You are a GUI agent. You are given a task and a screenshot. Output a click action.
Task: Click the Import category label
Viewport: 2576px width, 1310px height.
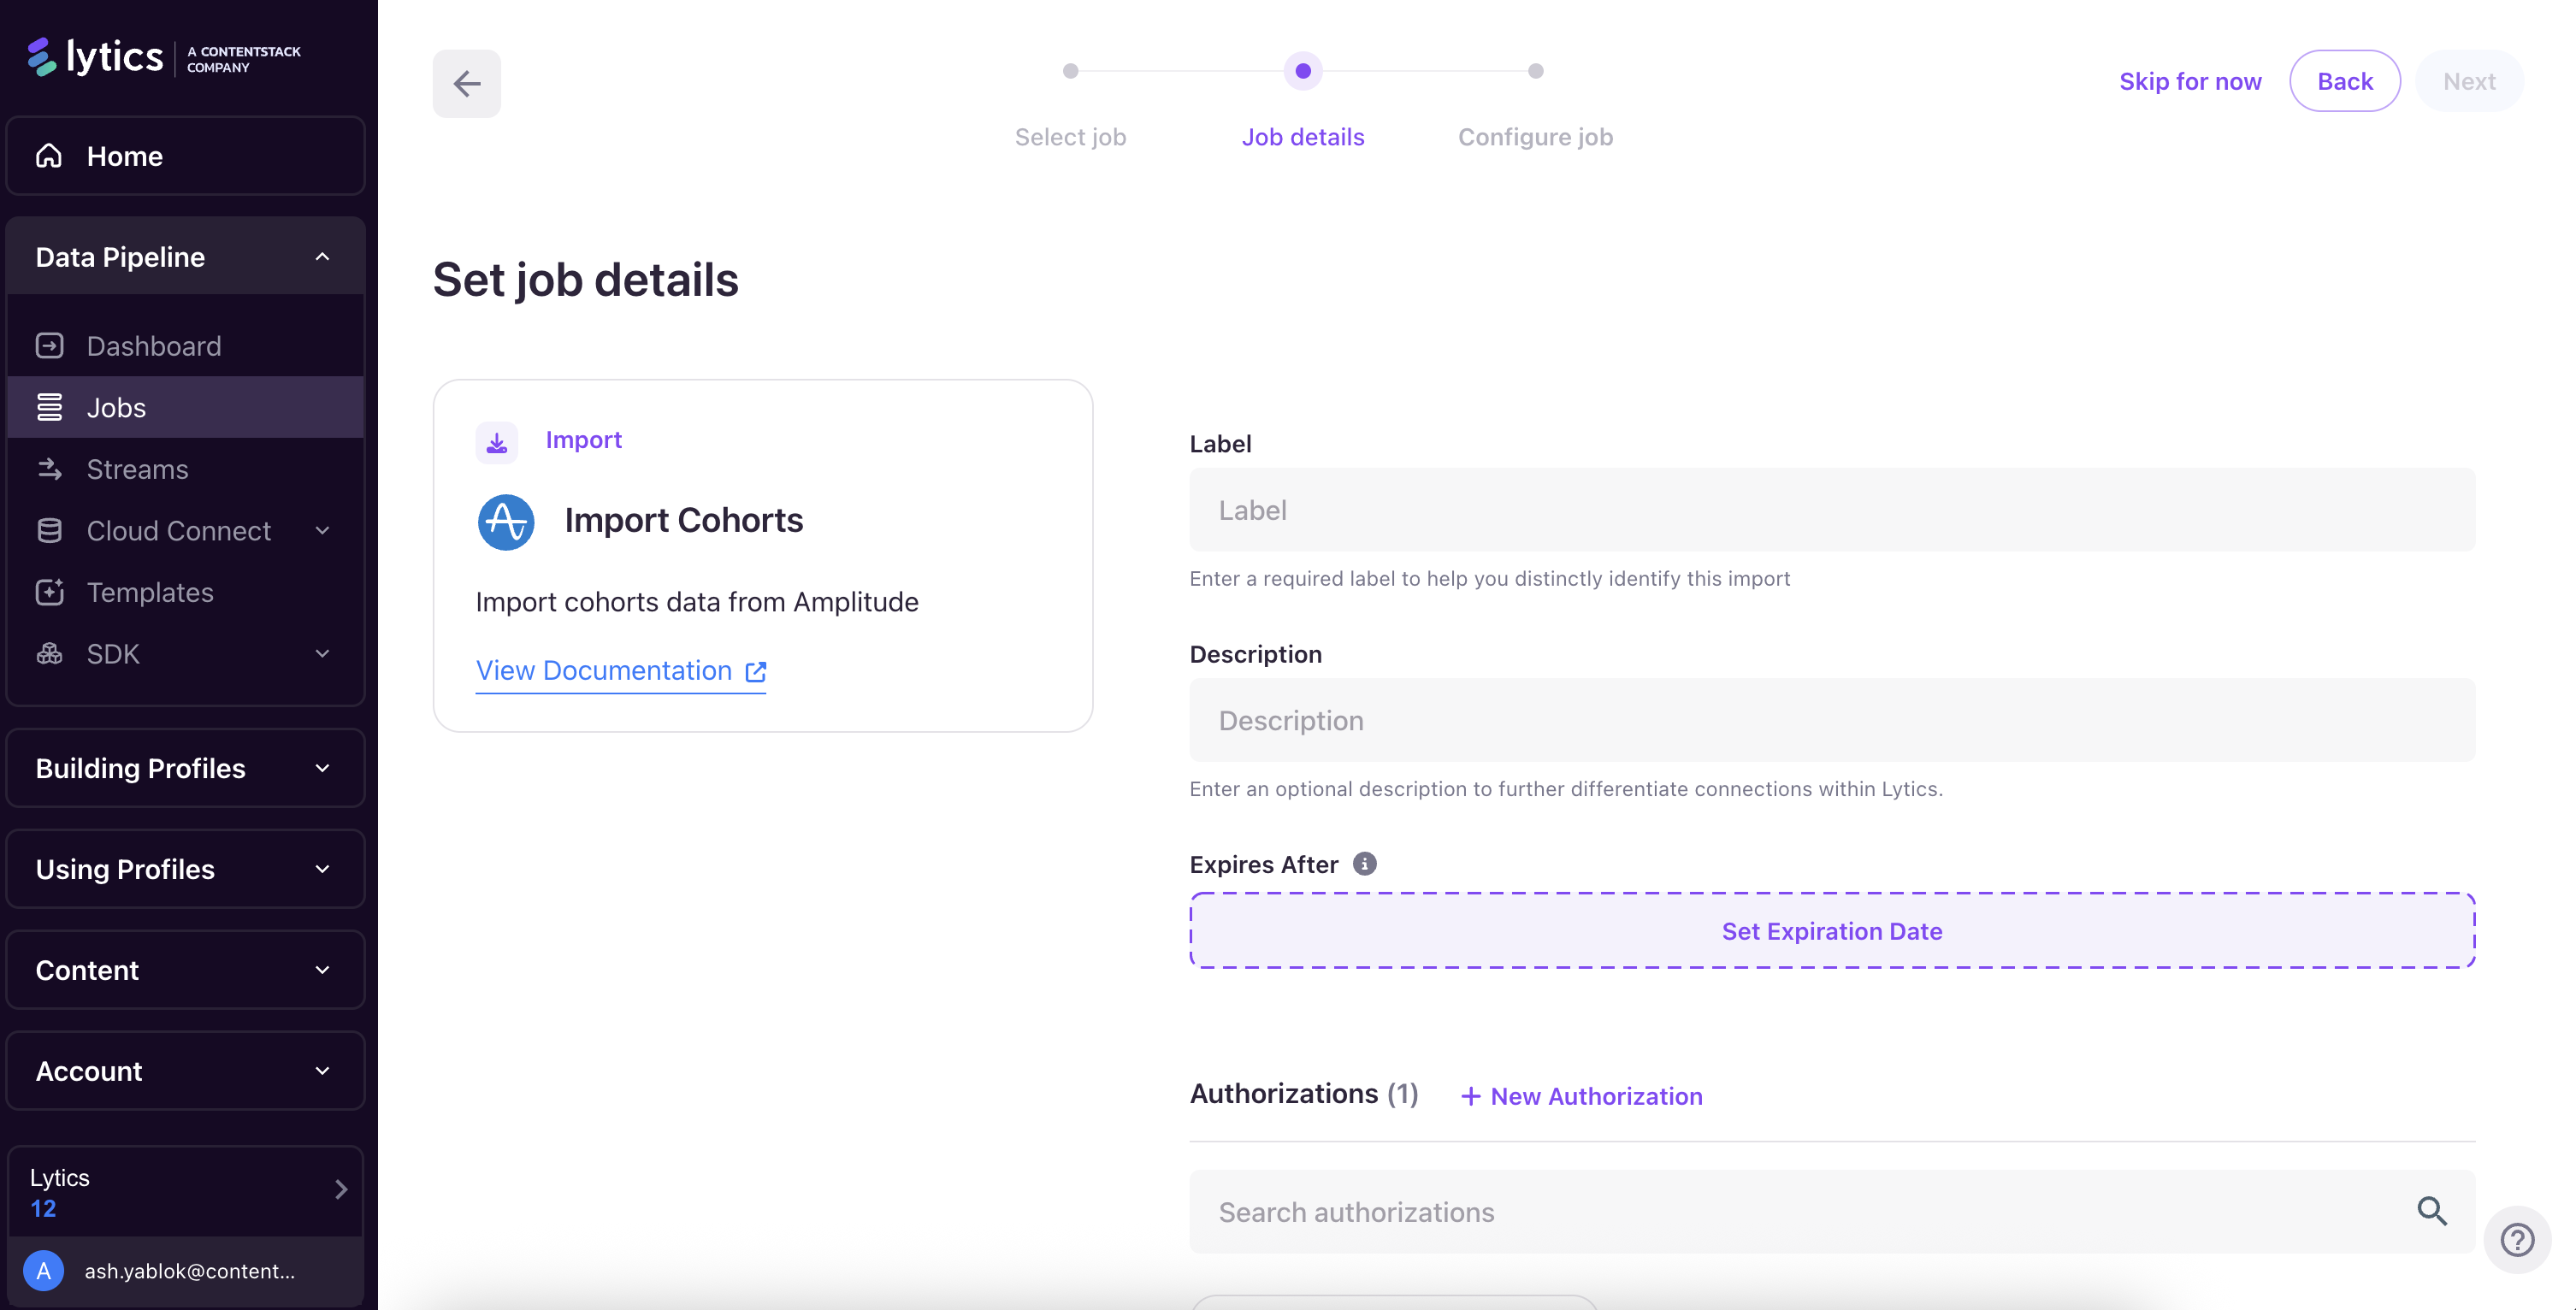pos(584,440)
